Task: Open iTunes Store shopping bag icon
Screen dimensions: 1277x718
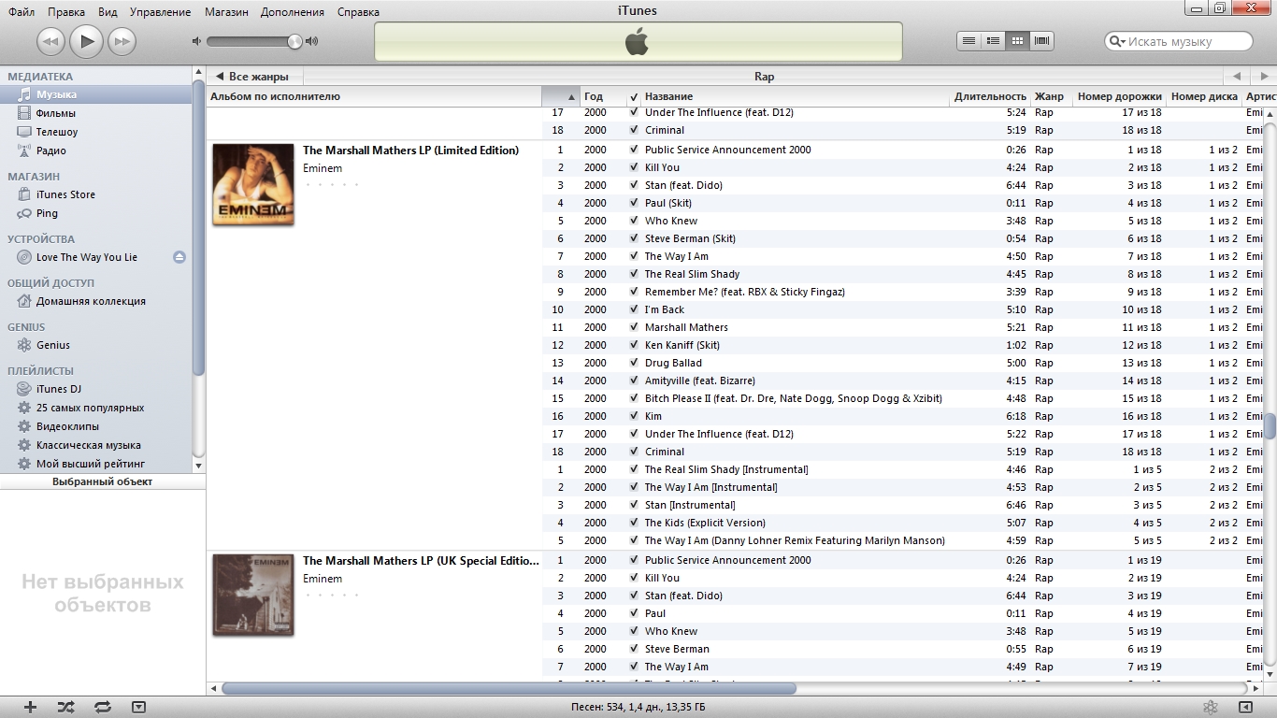Action: click(x=24, y=194)
